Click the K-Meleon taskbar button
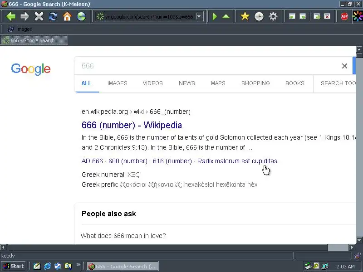The image size is (363, 272). 123,266
